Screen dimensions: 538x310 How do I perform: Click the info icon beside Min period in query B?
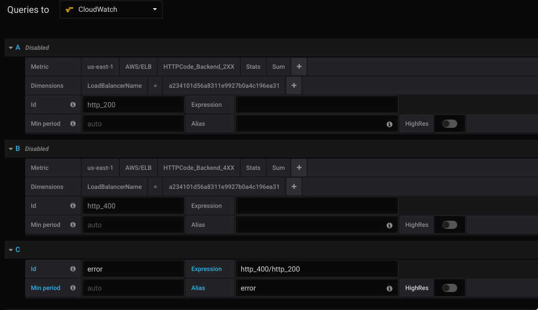(x=73, y=224)
